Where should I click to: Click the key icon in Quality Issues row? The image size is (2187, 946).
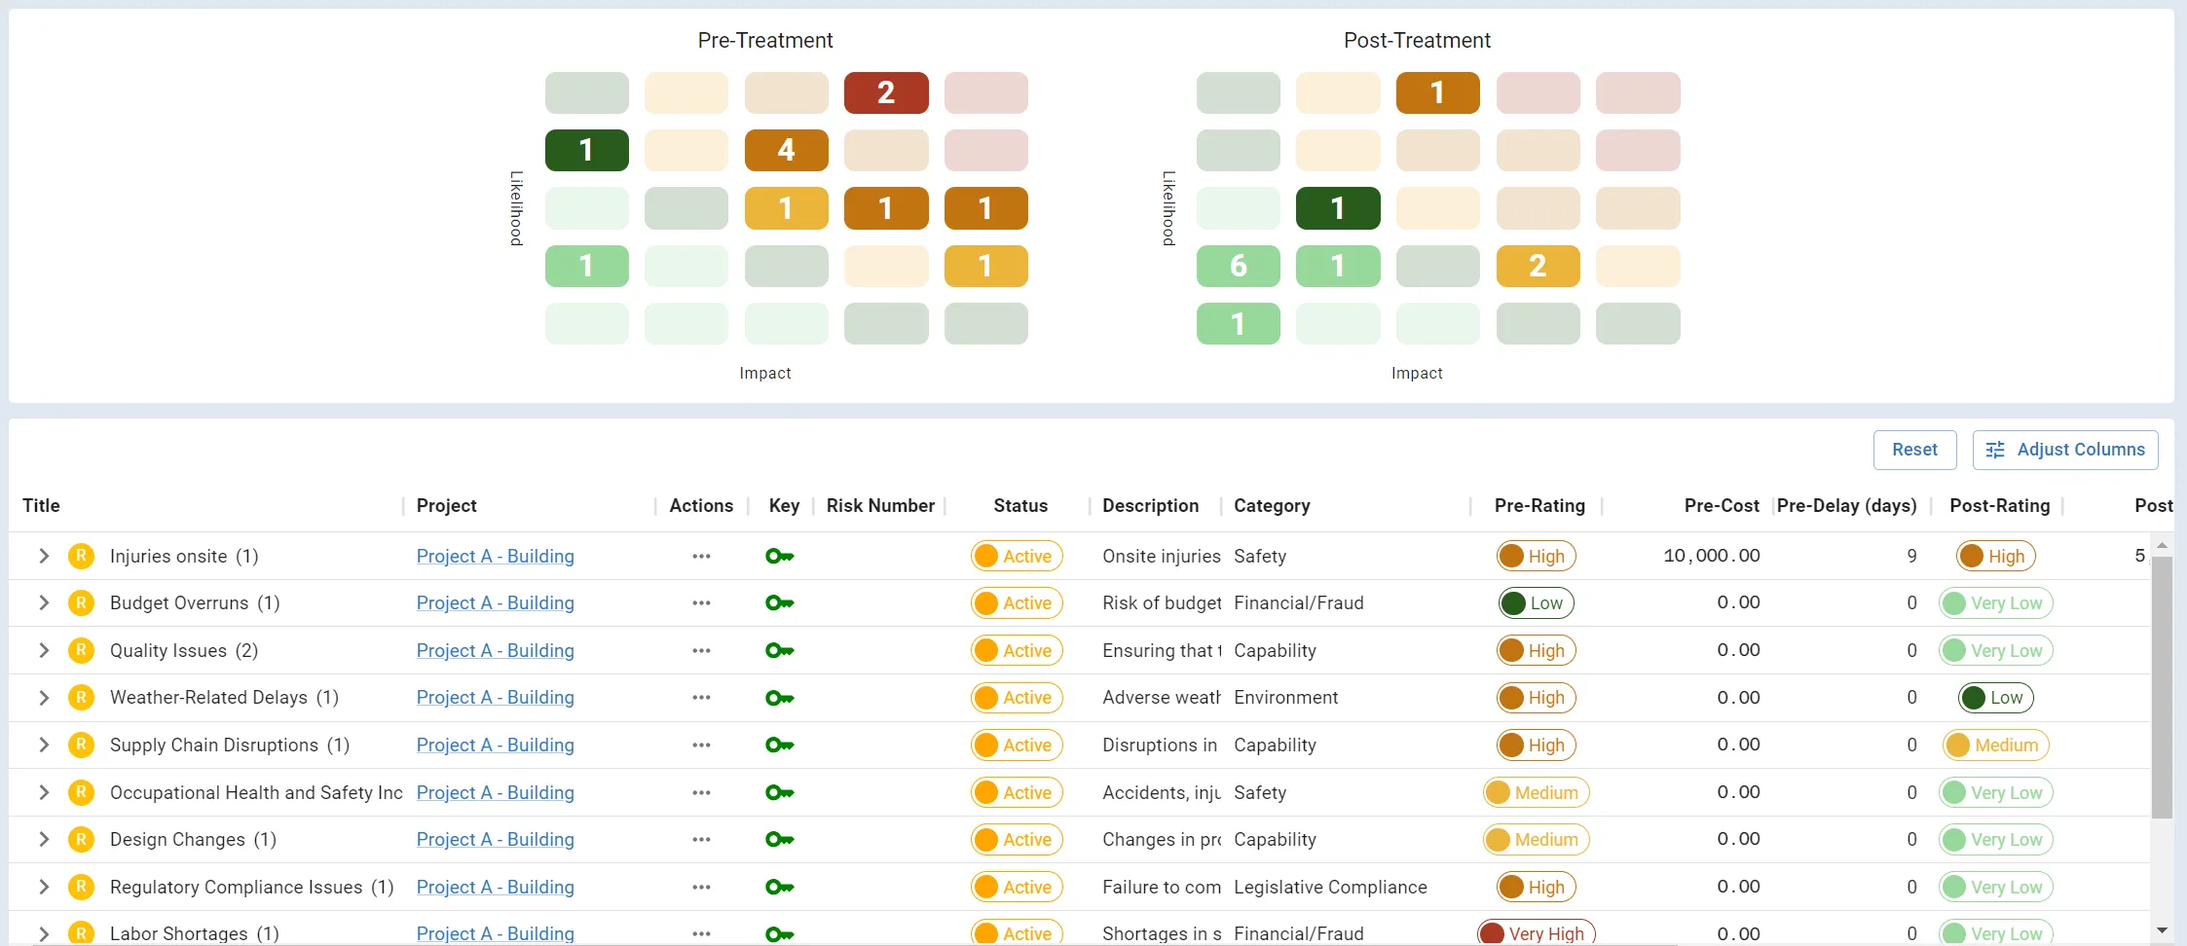pyautogui.click(x=779, y=650)
